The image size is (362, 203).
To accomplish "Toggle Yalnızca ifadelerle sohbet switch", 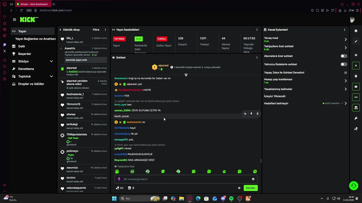I will click(344, 64).
